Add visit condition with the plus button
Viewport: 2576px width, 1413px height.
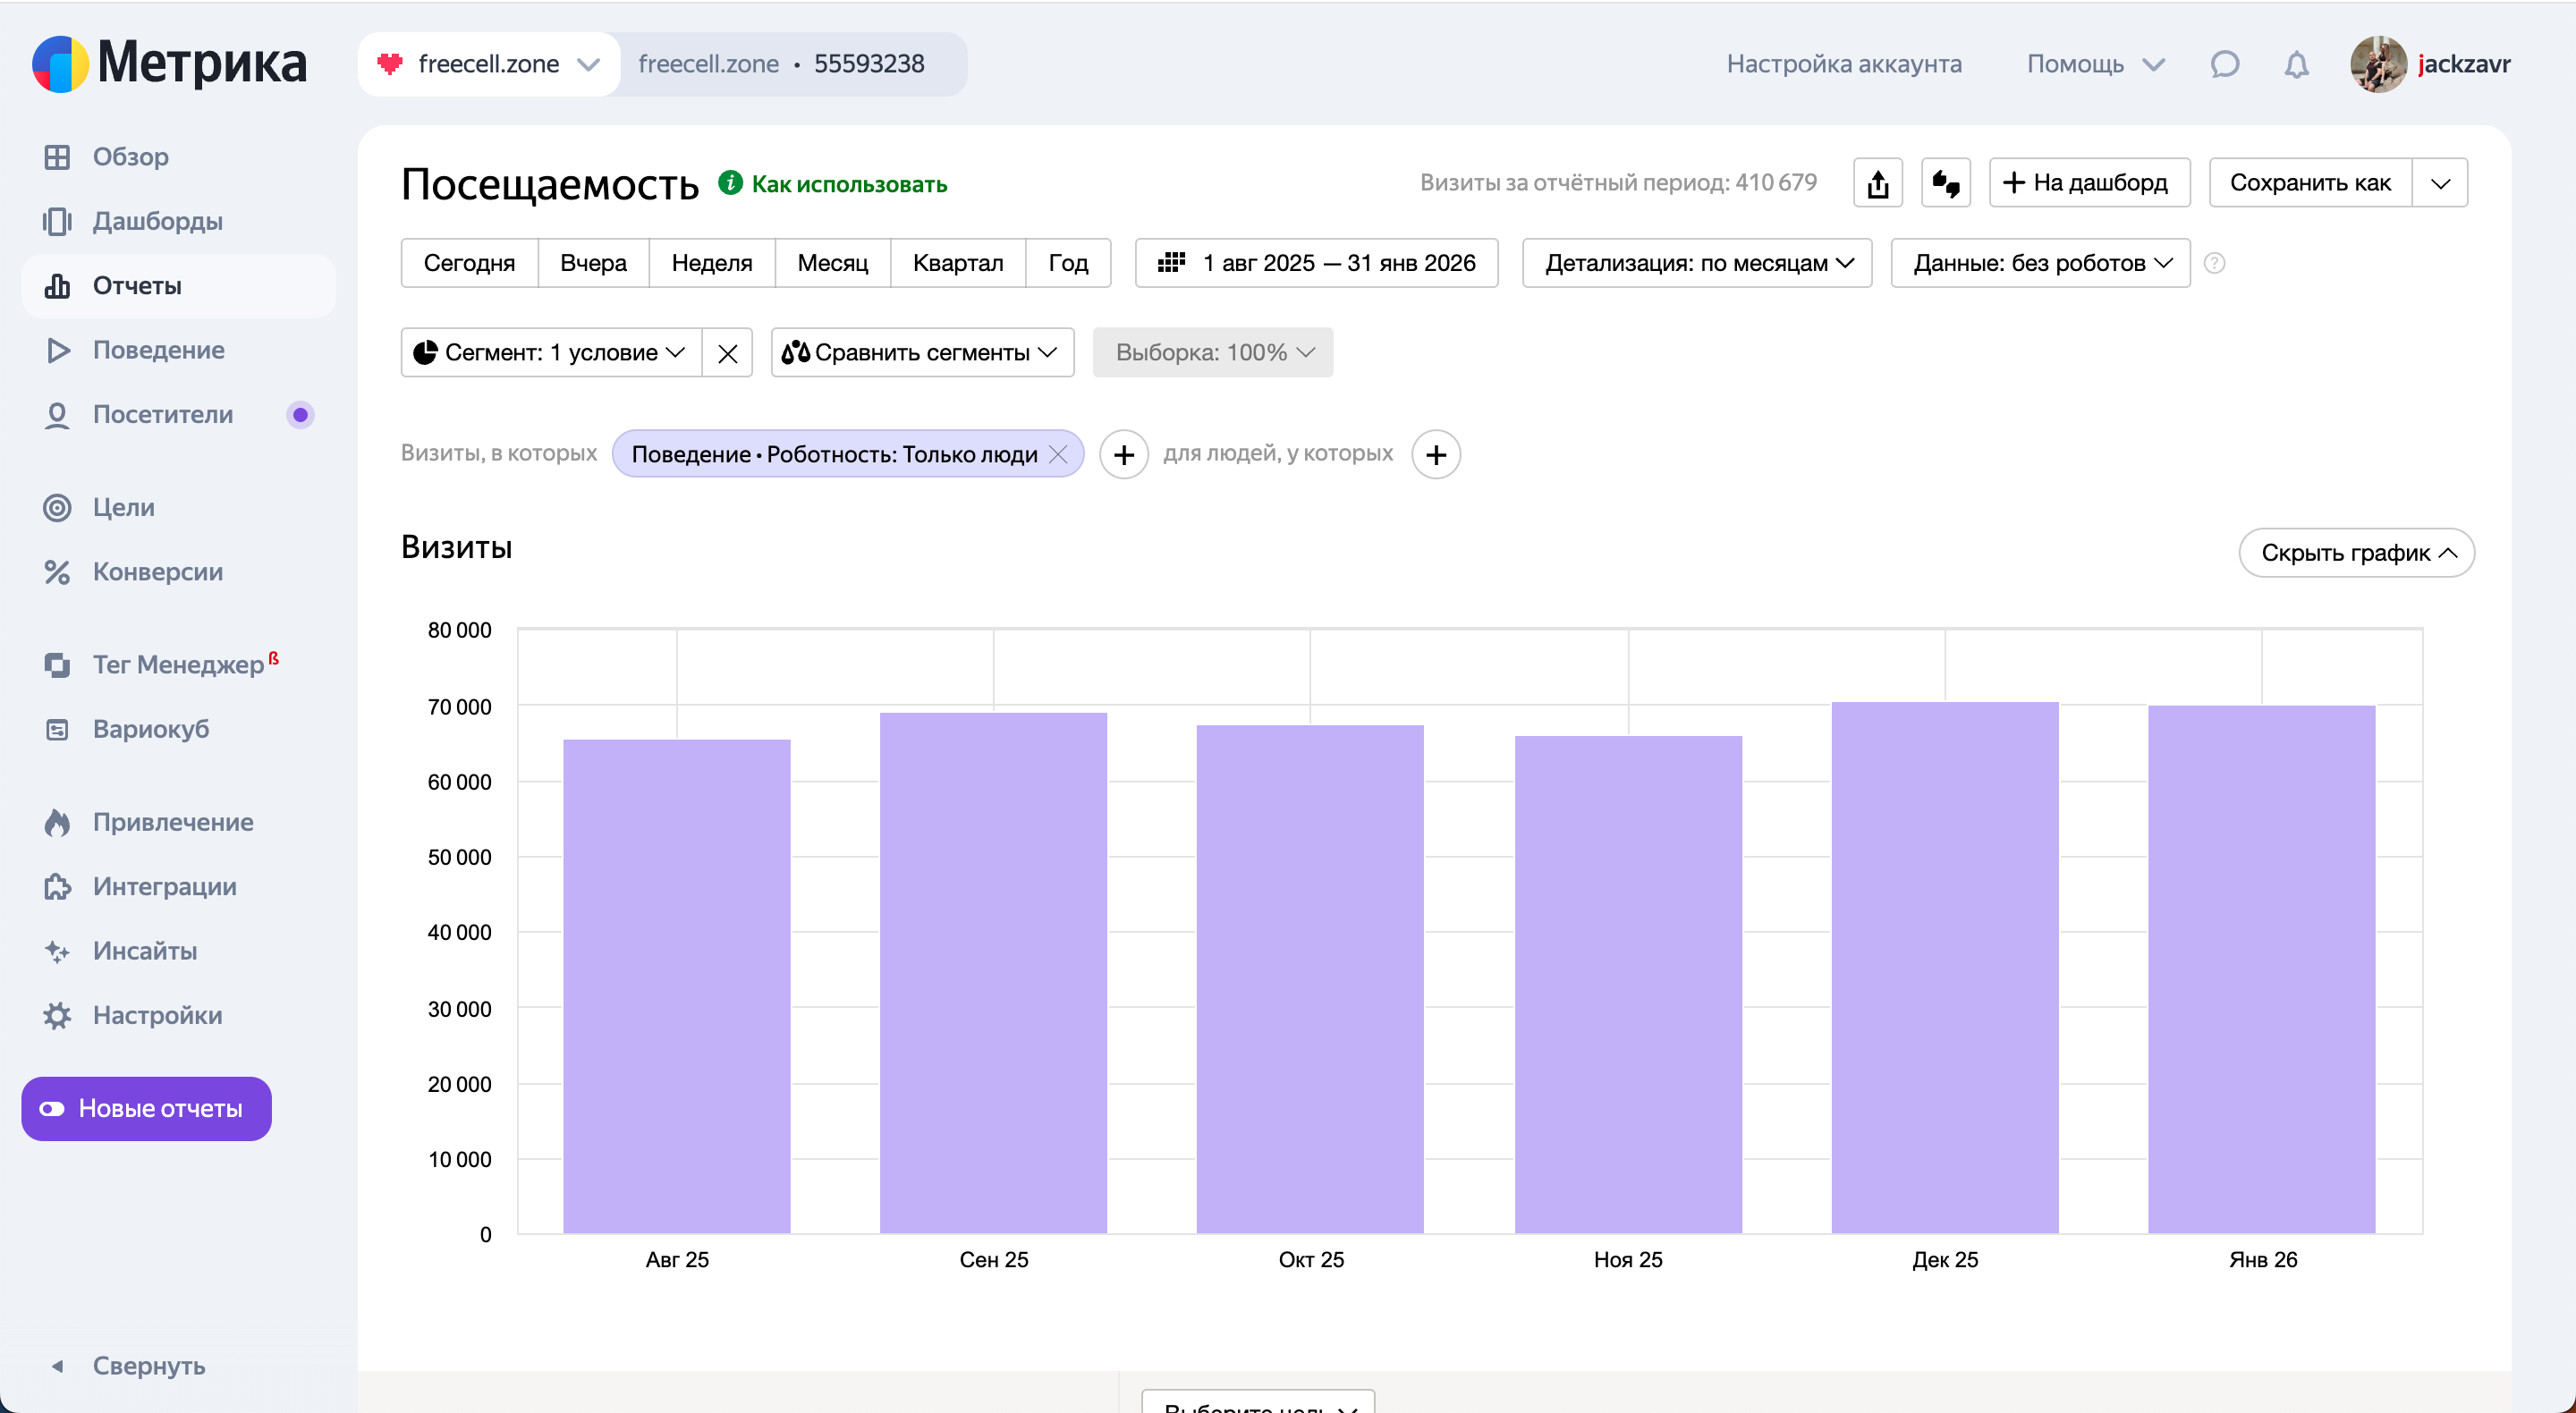pyautogui.click(x=1123, y=455)
